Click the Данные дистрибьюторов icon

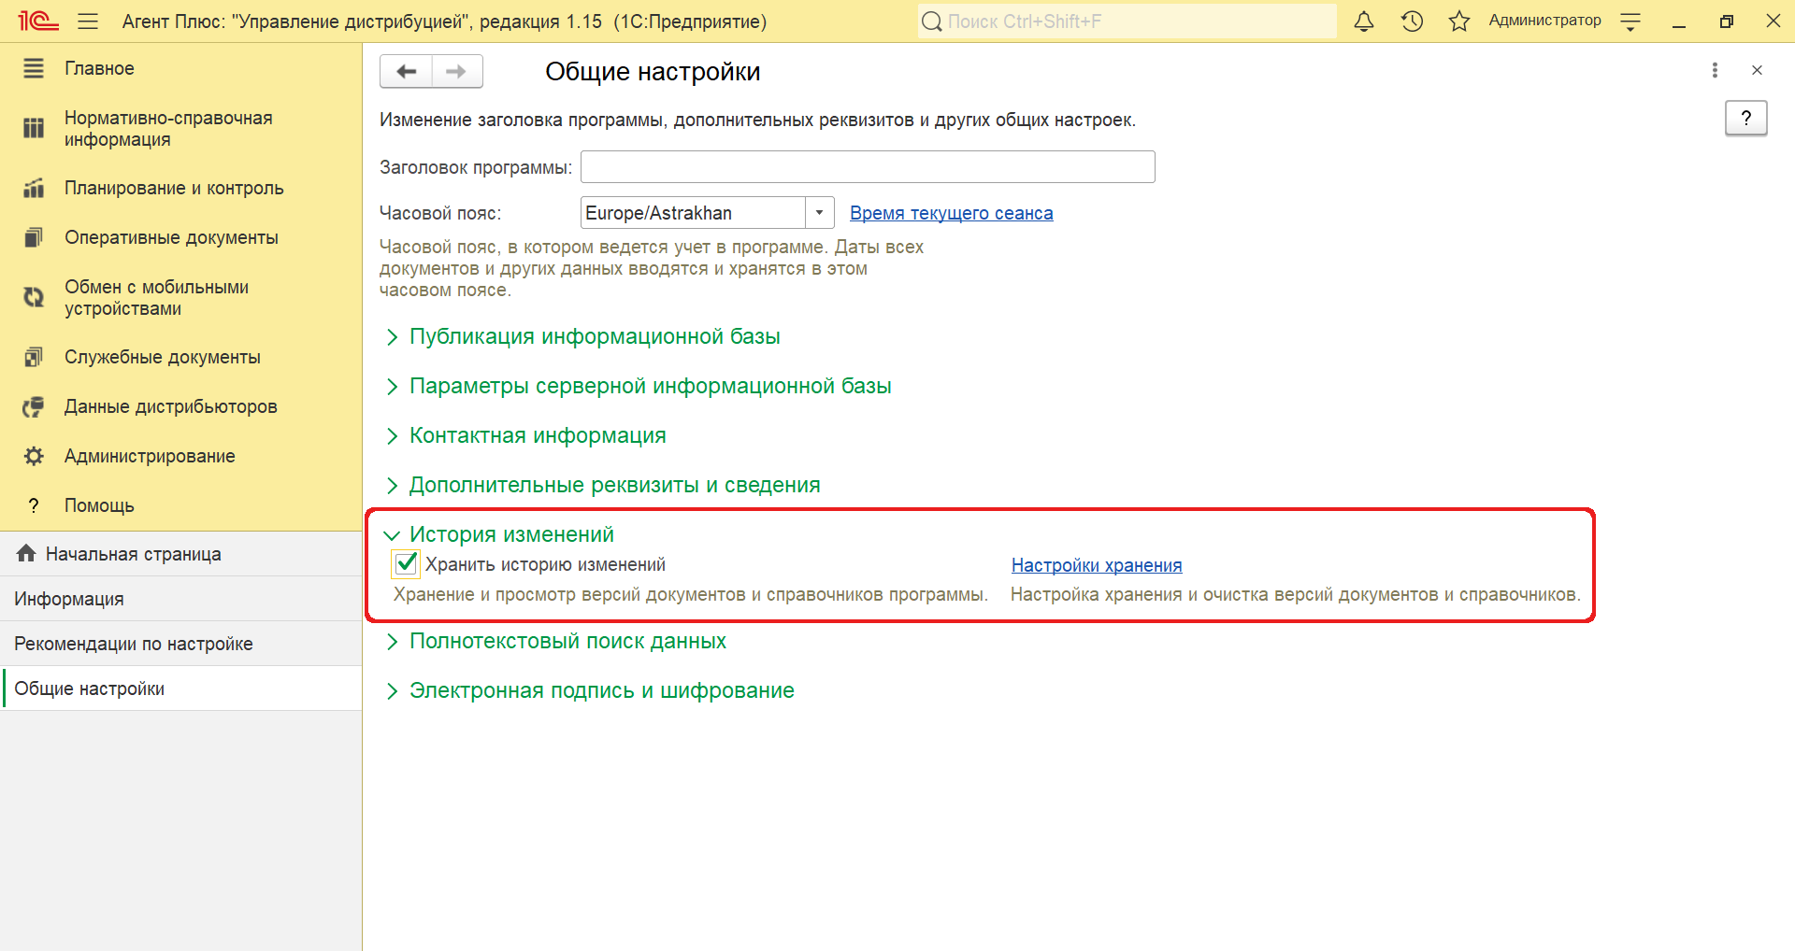[x=34, y=406]
